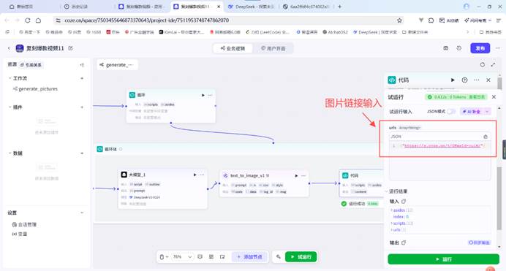
Task: Go back using the arrow beside project name
Action: click(9, 48)
